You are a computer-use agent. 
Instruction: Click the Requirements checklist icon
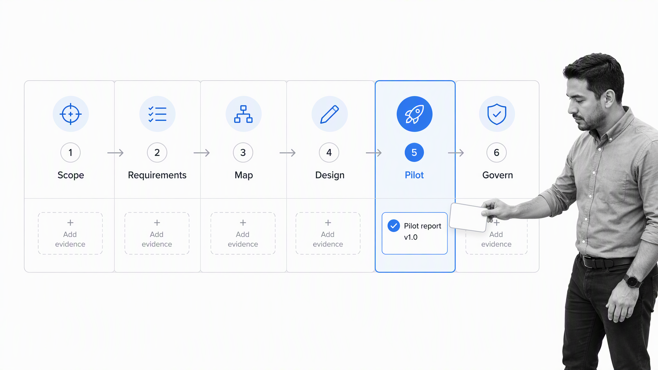157,114
